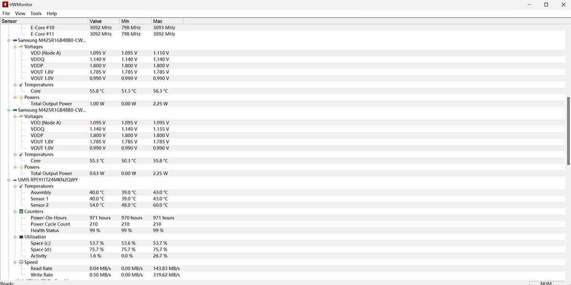The height and width of the screenshot is (285, 571).
Task: Collapse the UMIS RPEYJ1T24MKN2QWY tree node
Action: click(9, 180)
